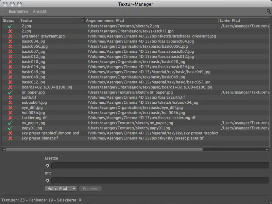Click the Echter Pfad column header
This screenshot has width=272, height=204.
(244, 20)
